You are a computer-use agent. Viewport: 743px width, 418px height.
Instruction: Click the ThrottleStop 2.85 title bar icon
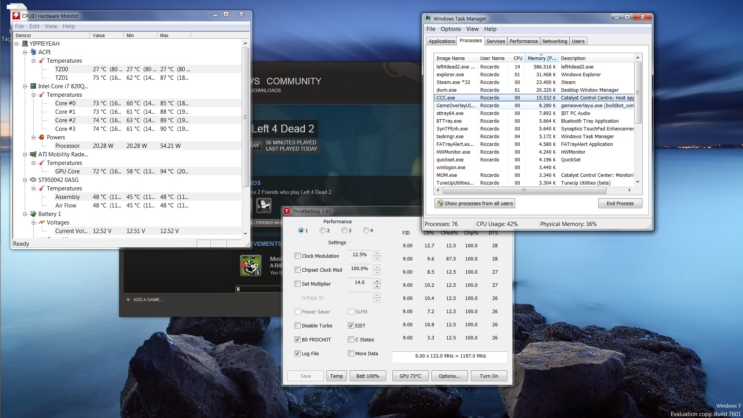(287, 211)
